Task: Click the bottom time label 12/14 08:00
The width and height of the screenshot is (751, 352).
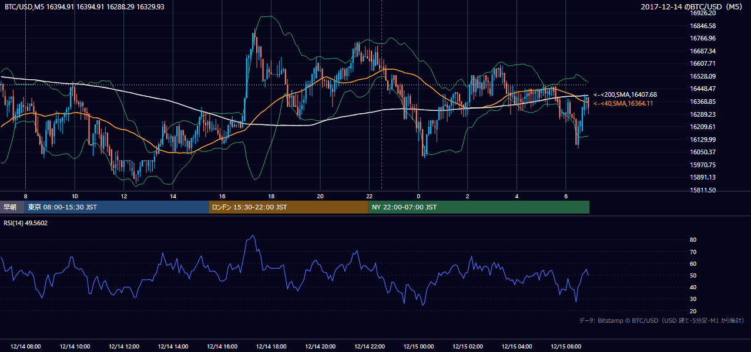Action: point(25,347)
